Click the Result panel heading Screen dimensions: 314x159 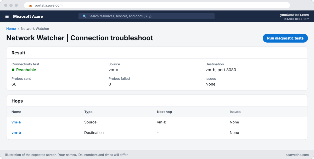tap(18, 53)
